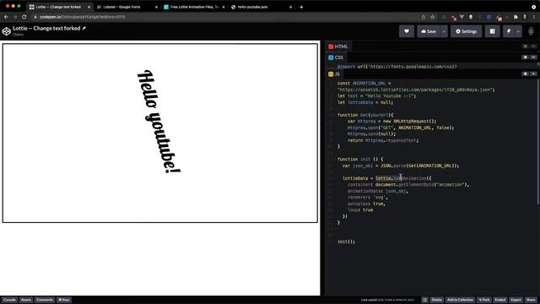Open the Save options dropdown arrow
This screenshot has height=304, width=540.
pos(444,31)
